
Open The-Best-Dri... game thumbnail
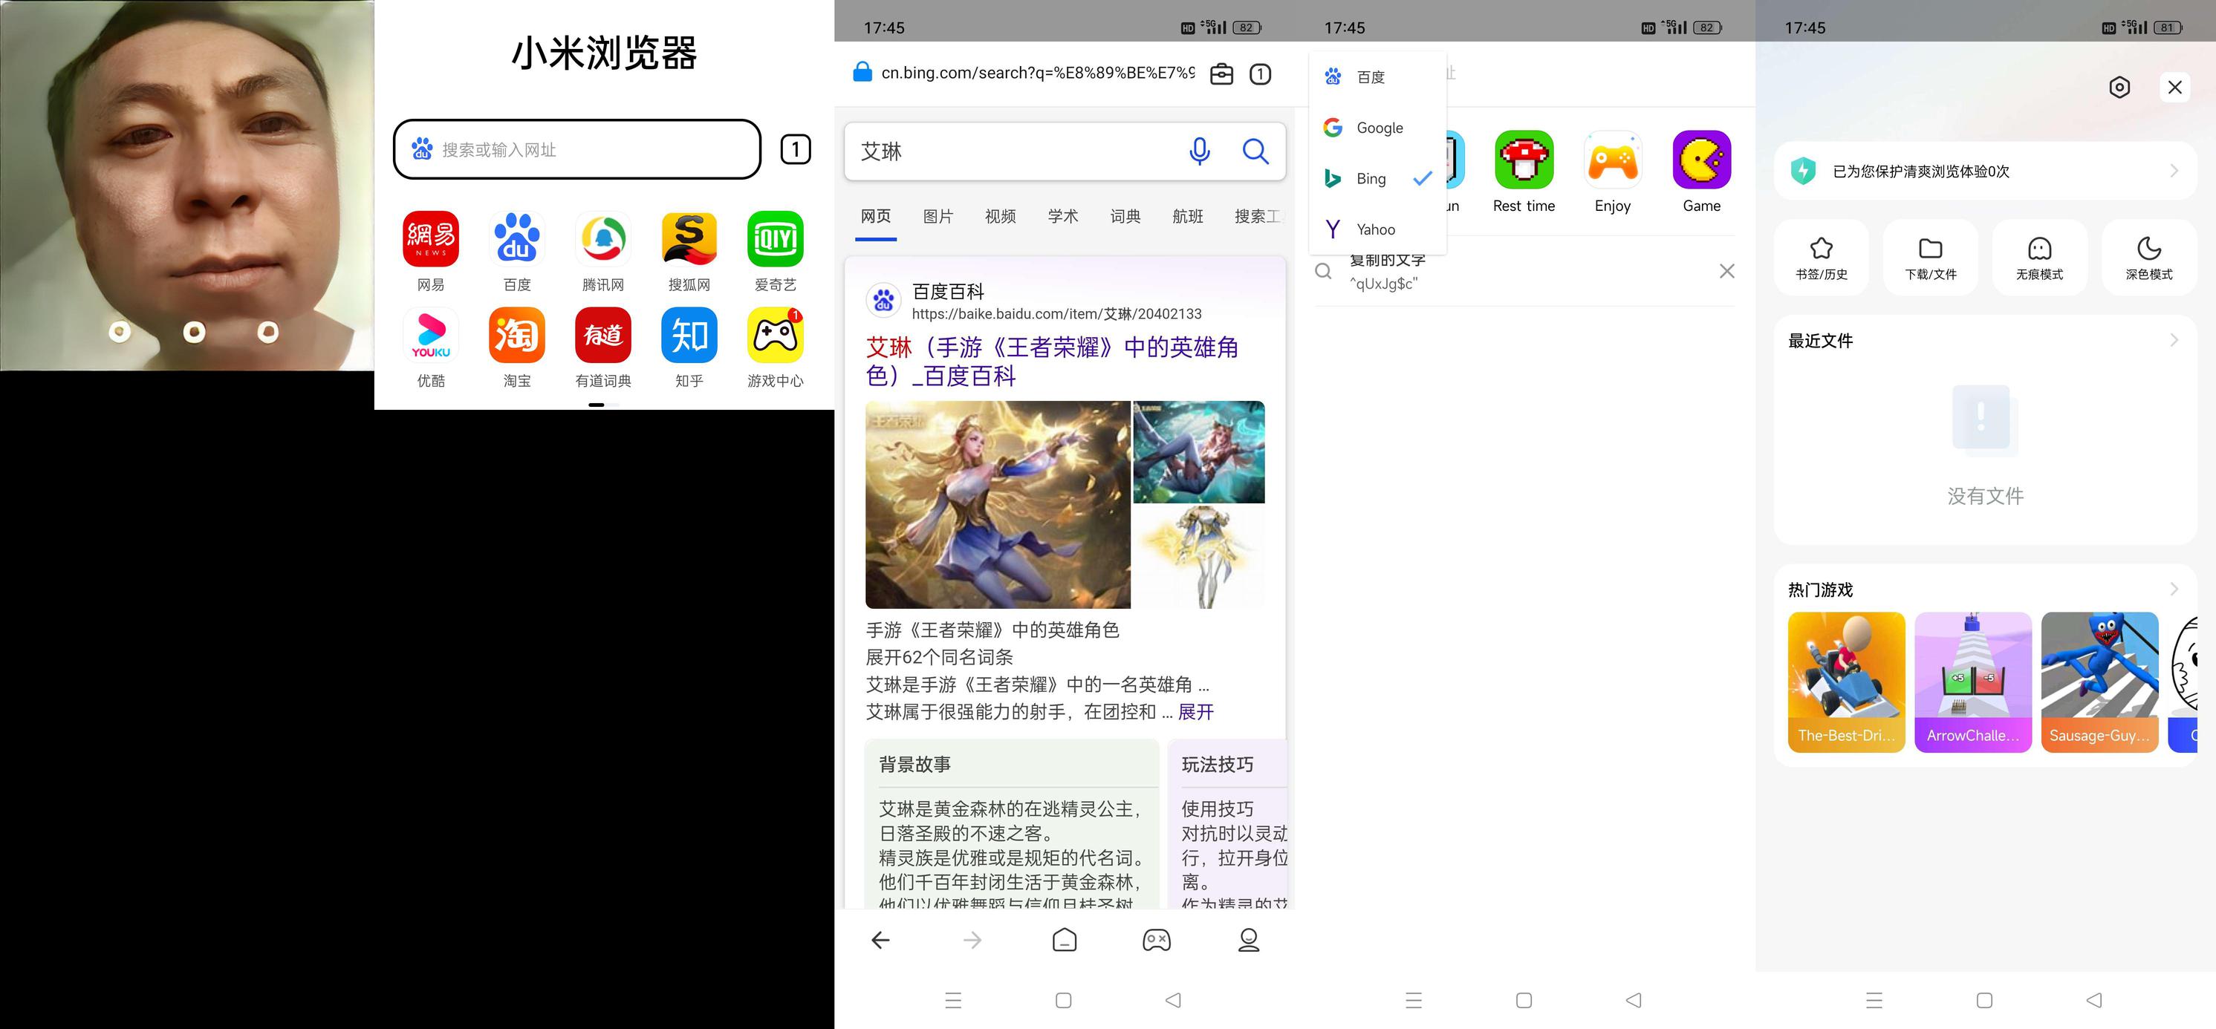(1846, 682)
